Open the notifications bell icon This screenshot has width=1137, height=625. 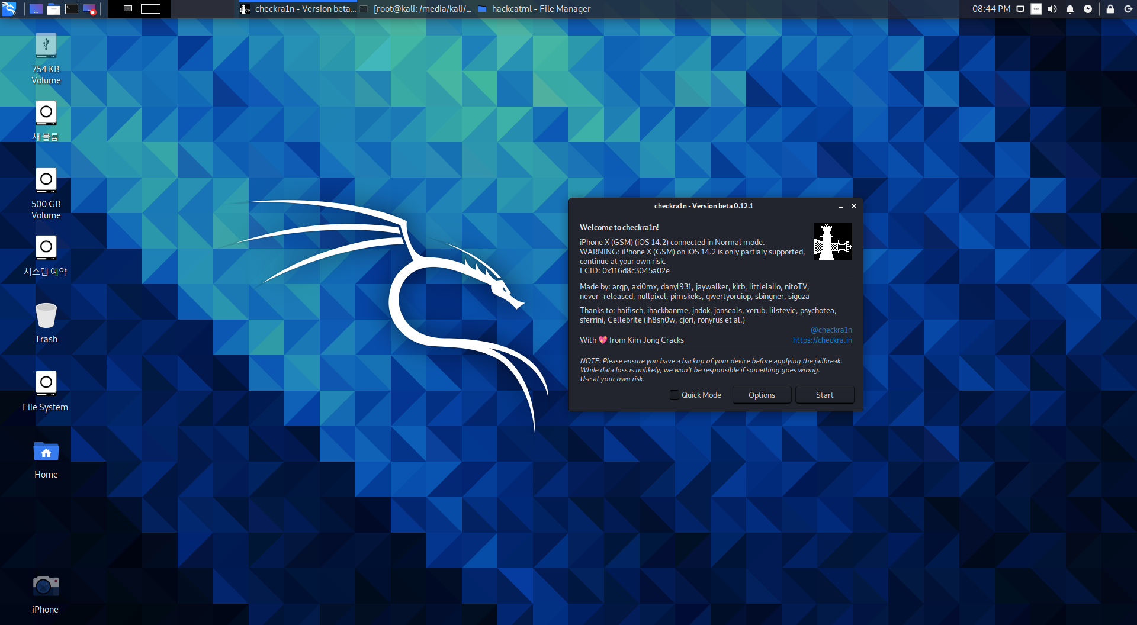point(1070,9)
